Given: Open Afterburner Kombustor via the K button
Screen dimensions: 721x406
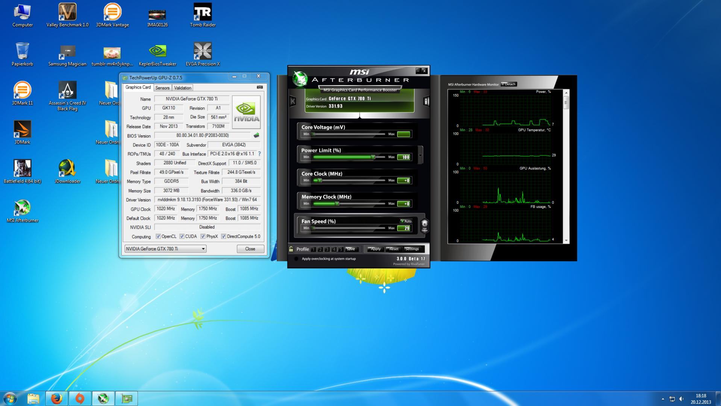Looking at the screenshot, I should tap(293, 101).
